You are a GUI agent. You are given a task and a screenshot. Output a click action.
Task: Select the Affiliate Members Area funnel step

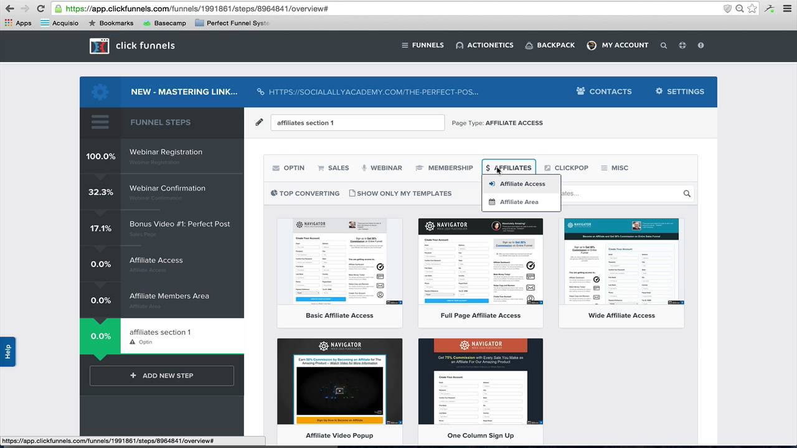pyautogui.click(x=162, y=300)
